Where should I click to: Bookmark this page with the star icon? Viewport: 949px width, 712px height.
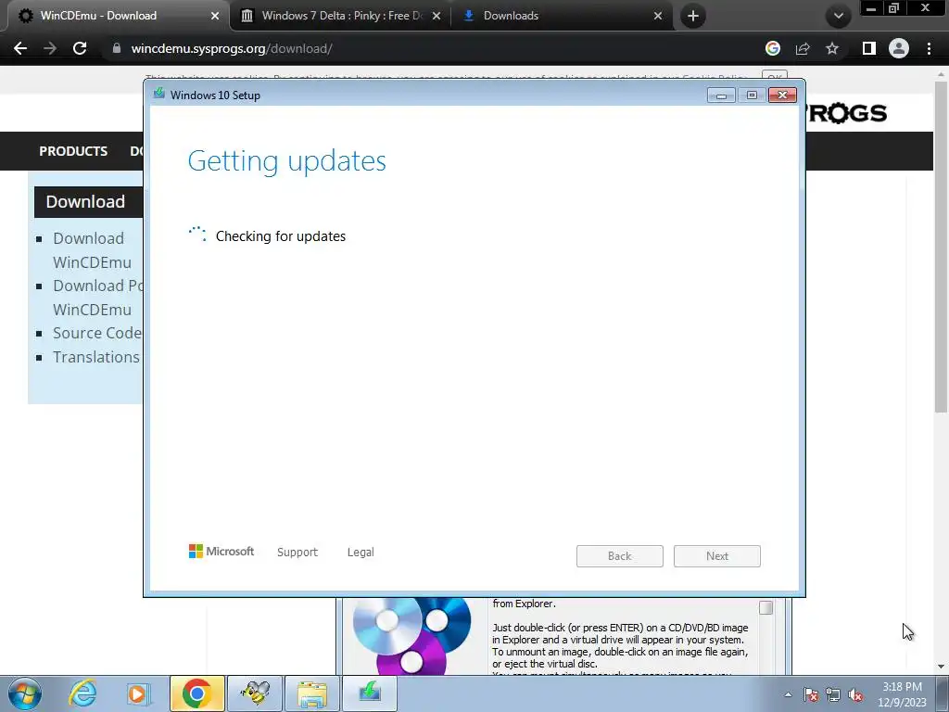pos(832,48)
